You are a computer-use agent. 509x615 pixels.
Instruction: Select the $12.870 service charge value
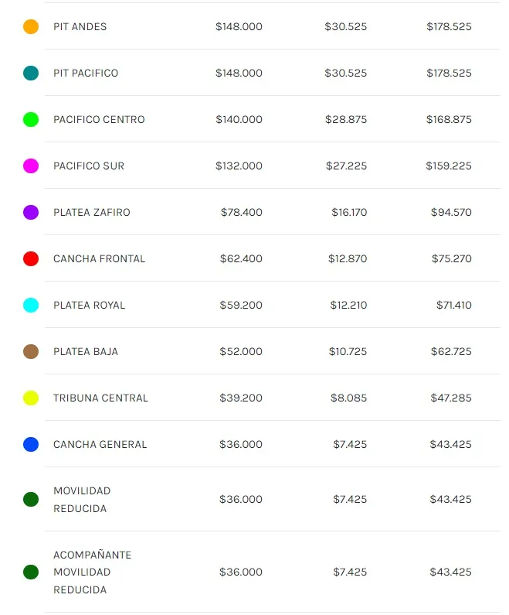click(x=348, y=259)
